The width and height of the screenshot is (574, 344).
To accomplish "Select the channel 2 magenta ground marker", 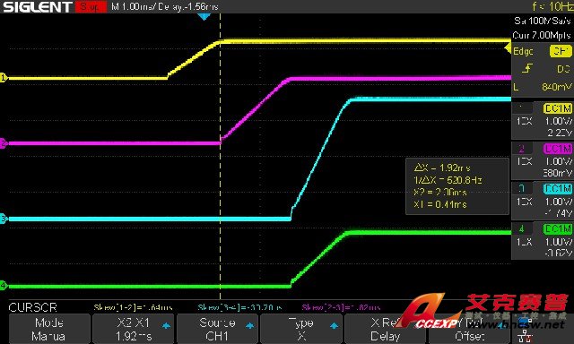I will 4,143.
